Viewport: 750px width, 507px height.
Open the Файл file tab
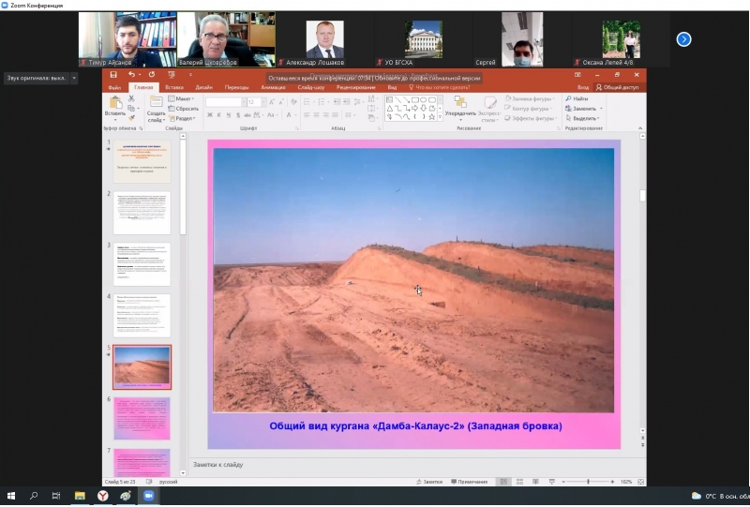tap(114, 87)
